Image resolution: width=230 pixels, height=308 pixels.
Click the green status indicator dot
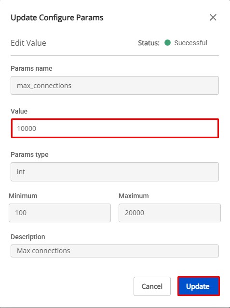pyautogui.click(x=167, y=43)
